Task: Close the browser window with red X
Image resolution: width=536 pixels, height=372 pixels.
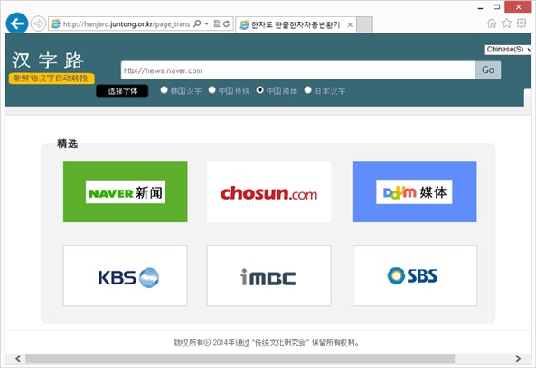Action: pos(518,7)
